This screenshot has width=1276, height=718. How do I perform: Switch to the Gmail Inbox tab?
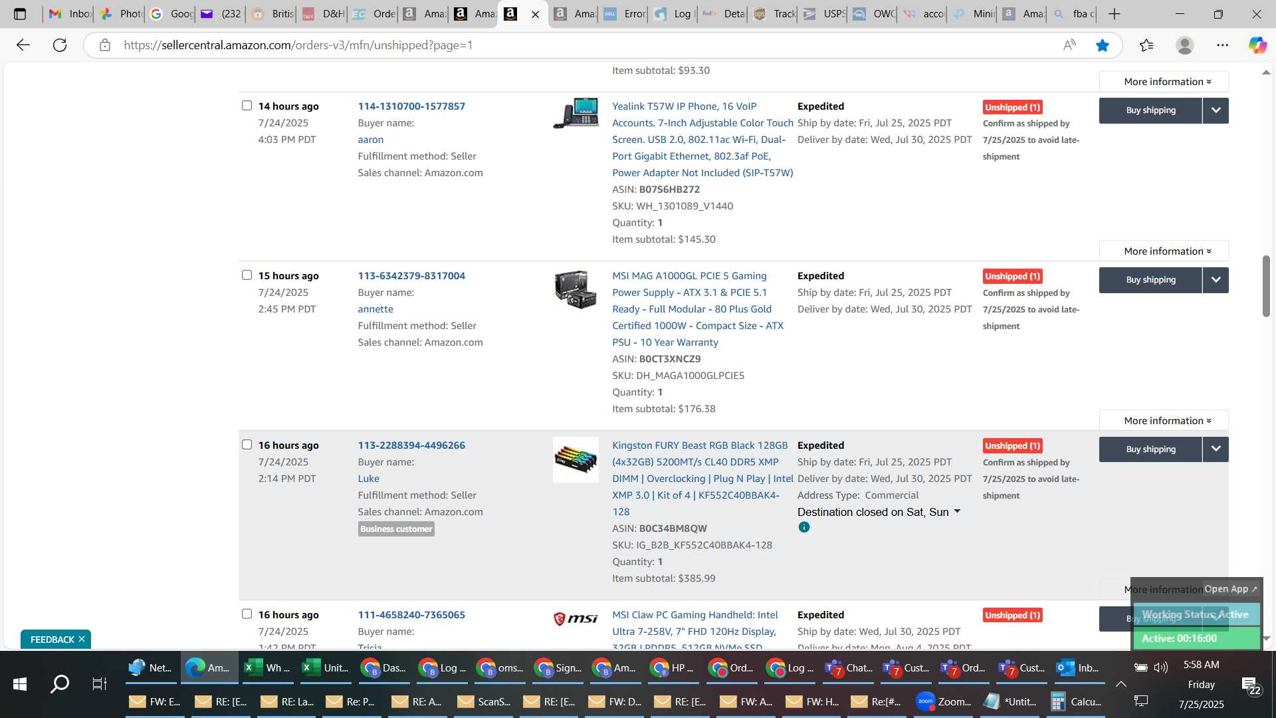(69, 14)
